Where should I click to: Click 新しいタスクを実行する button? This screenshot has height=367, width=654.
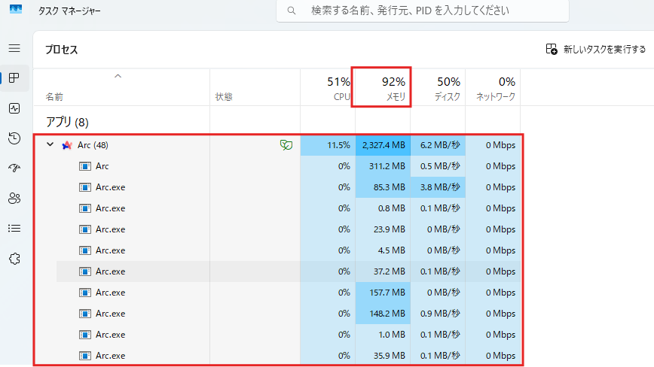pyautogui.click(x=595, y=50)
